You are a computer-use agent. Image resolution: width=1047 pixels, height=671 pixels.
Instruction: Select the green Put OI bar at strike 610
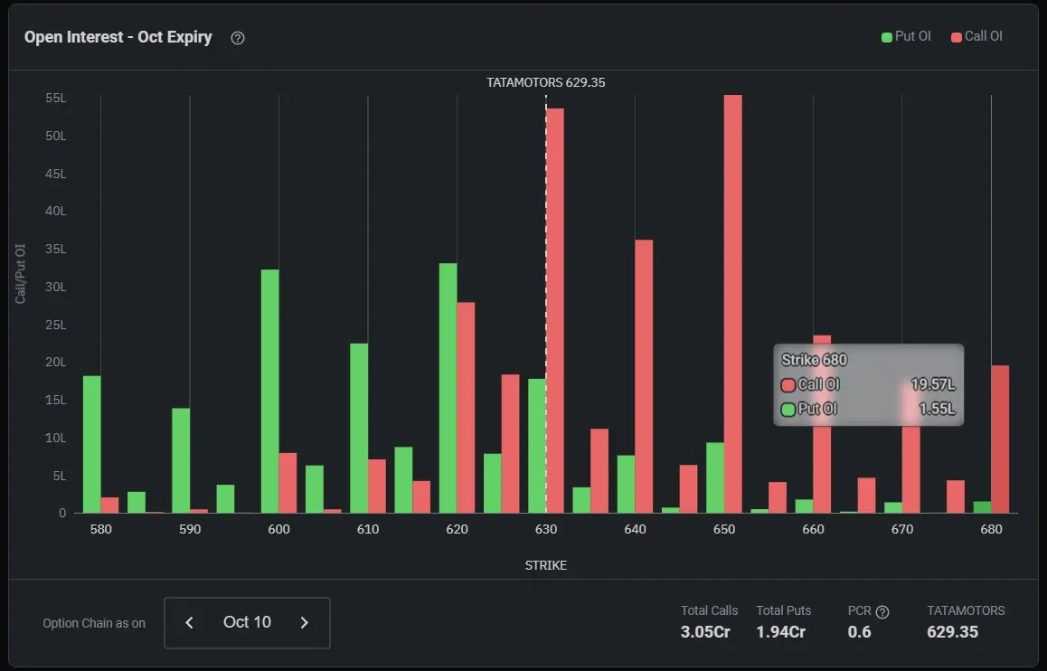tap(359, 428)
